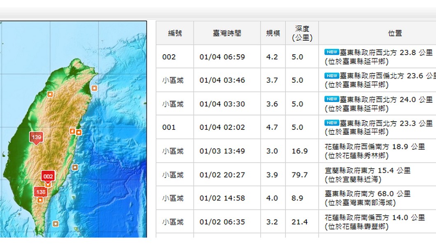Click 小區域 label in the 13:49 row

(x=173, y=151)
